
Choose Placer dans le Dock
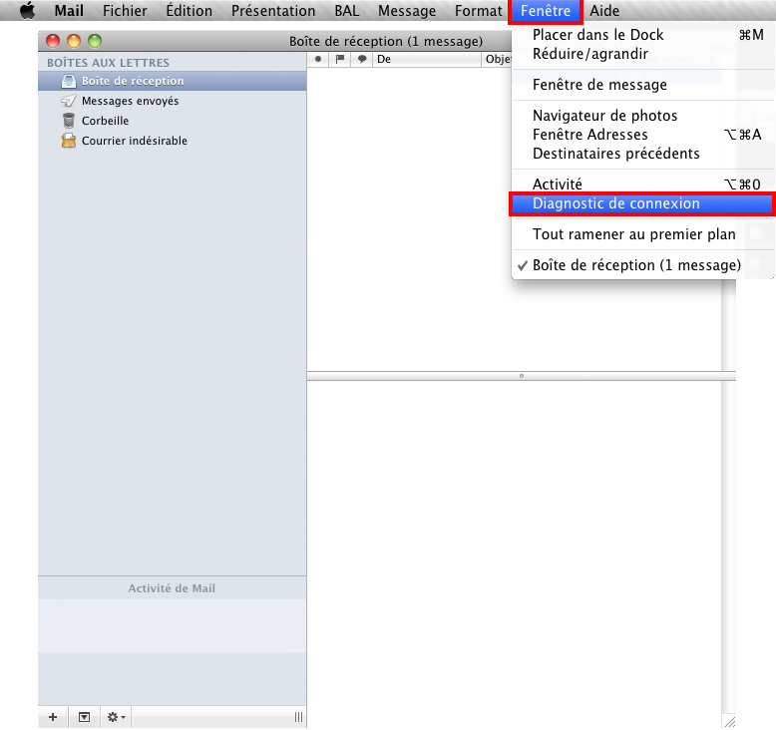(642, 35)
